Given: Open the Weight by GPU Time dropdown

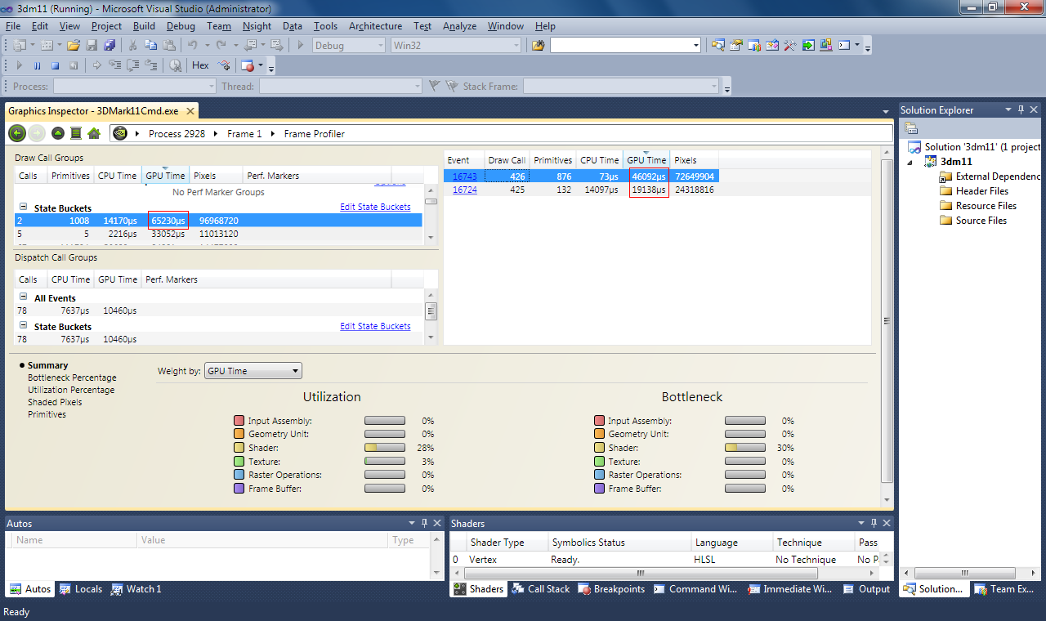Looking at the screenshot, I should click(253, 371).
